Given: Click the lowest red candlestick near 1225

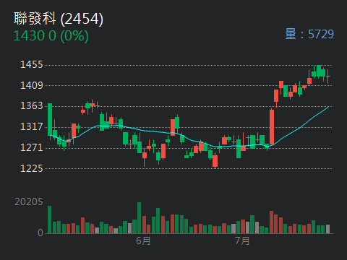Looking at the screenshot, I should (215, 161).
